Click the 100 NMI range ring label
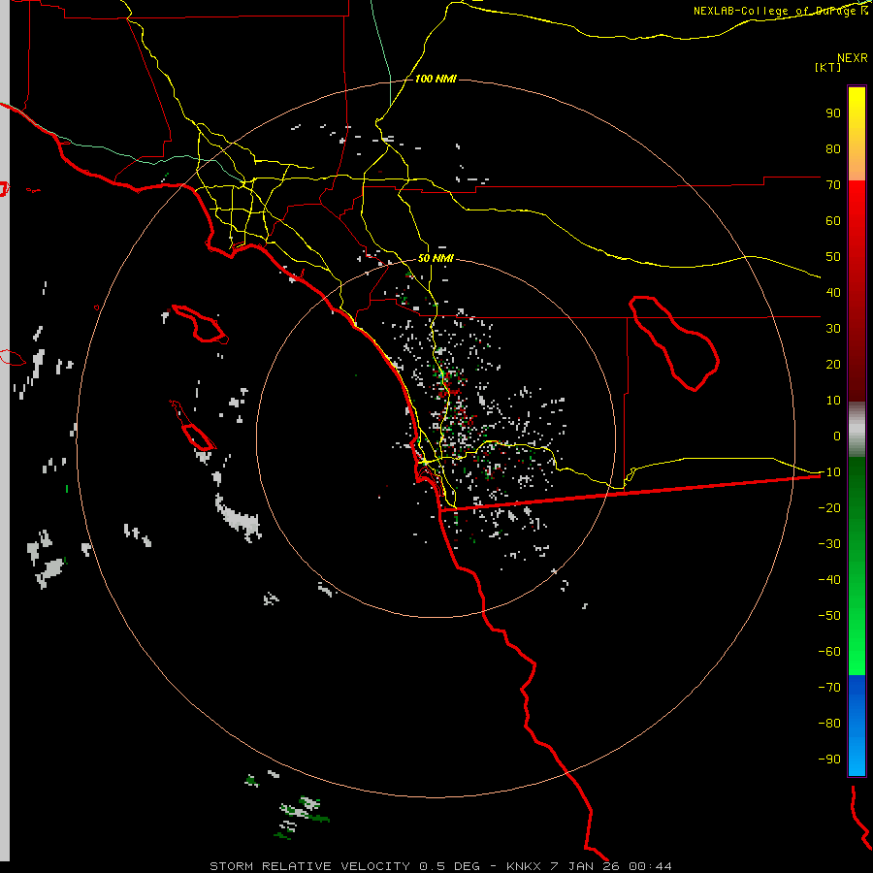Screen dimensions: 873x873 pos(436,80)
